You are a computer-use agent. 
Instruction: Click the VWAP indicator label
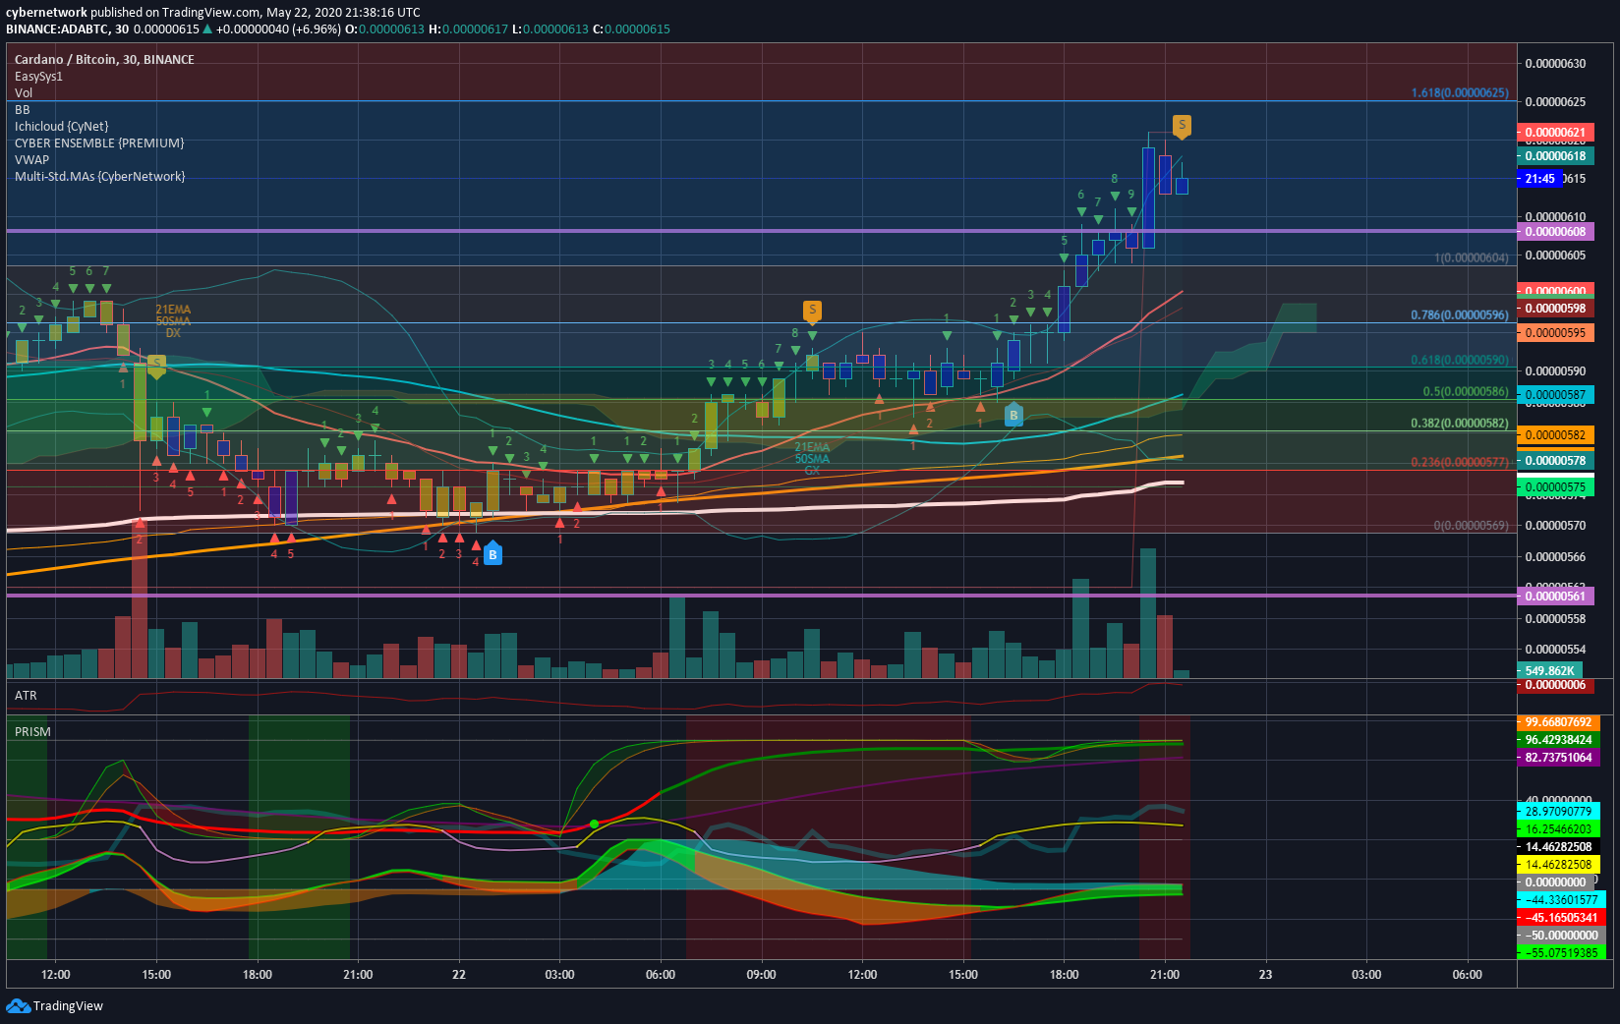tap(31, 160)
